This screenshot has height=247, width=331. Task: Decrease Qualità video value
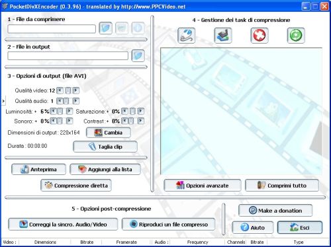60,90
